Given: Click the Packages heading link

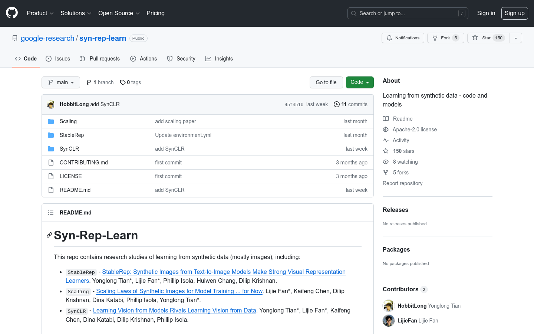Looking at the screenshot, I should click(x=396, y=249).
